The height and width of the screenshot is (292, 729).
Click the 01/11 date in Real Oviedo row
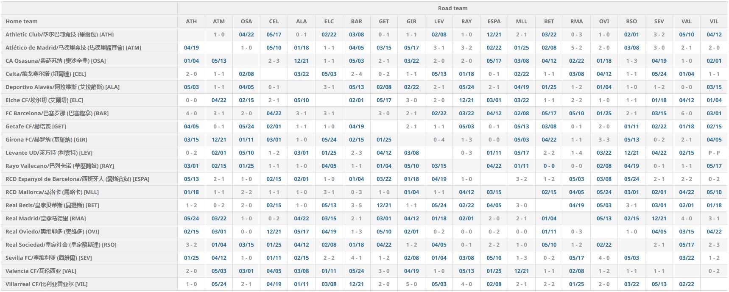(549, 232)
